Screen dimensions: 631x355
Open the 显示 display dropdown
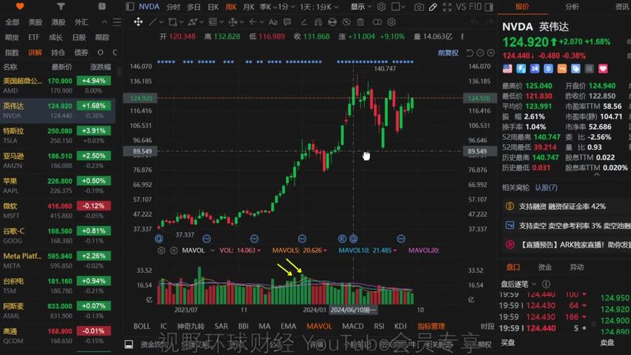click(361, 7)
